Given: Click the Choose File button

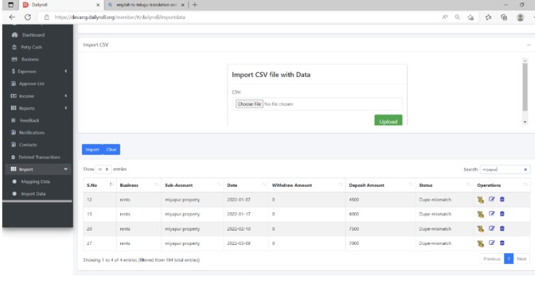Looking at the screenshot, I should pos(249,104).
